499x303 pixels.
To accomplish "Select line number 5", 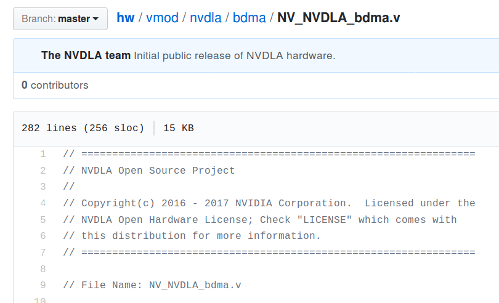I will [x=43, y=220].
